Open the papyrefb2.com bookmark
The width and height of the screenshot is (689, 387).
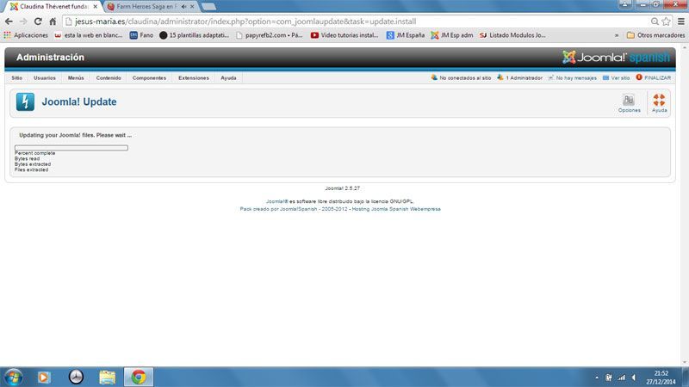point(270,35)
